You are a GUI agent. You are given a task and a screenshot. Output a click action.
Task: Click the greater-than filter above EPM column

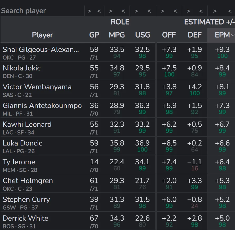215,11
